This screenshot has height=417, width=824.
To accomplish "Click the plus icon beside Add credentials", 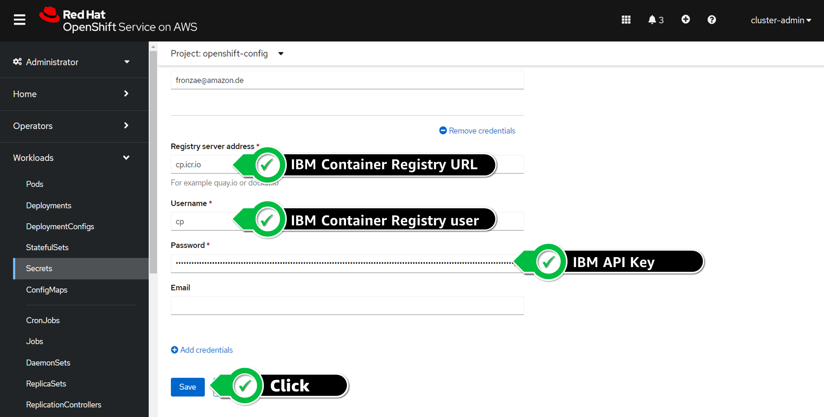I will point(174,350).
